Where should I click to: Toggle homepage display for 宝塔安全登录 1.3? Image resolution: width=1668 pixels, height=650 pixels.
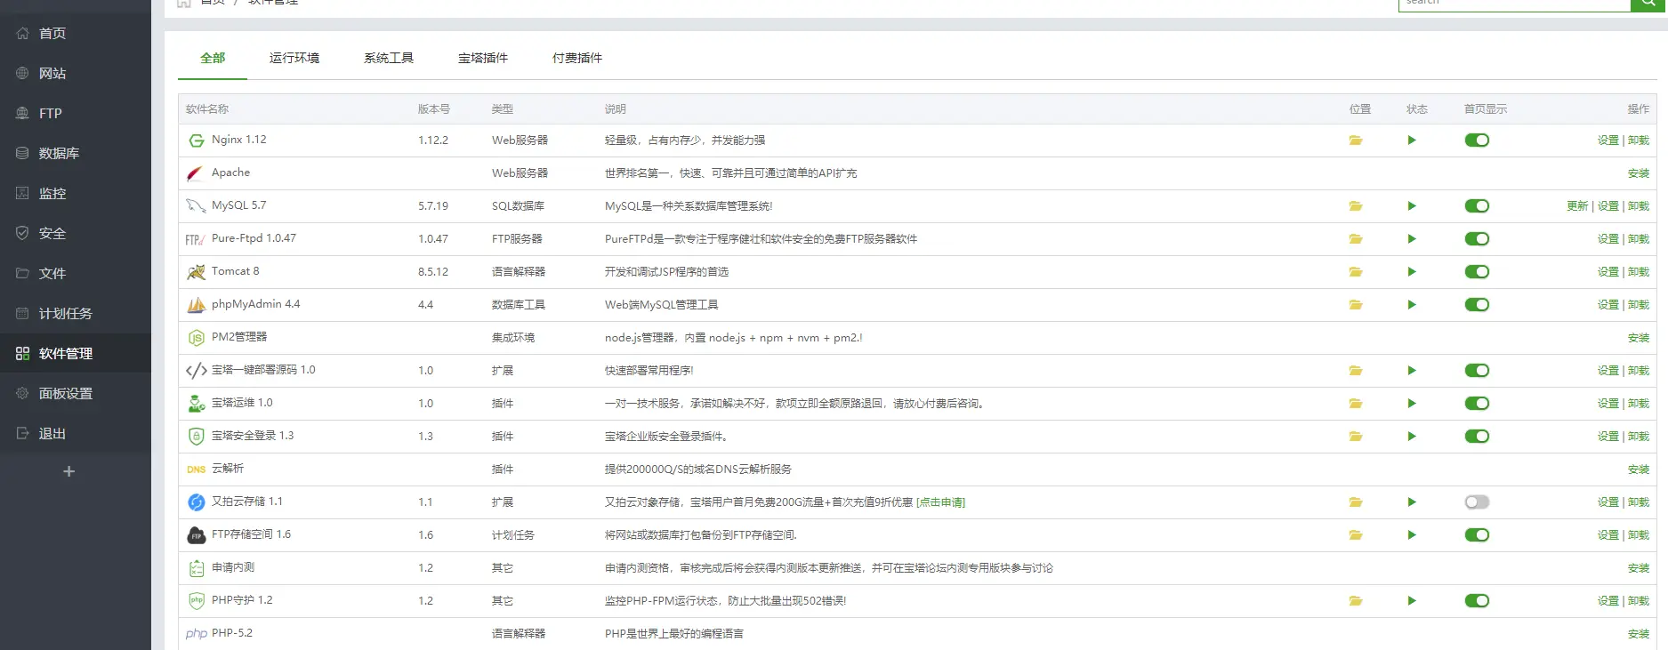pyautogui.click(x=1477, y=437)
